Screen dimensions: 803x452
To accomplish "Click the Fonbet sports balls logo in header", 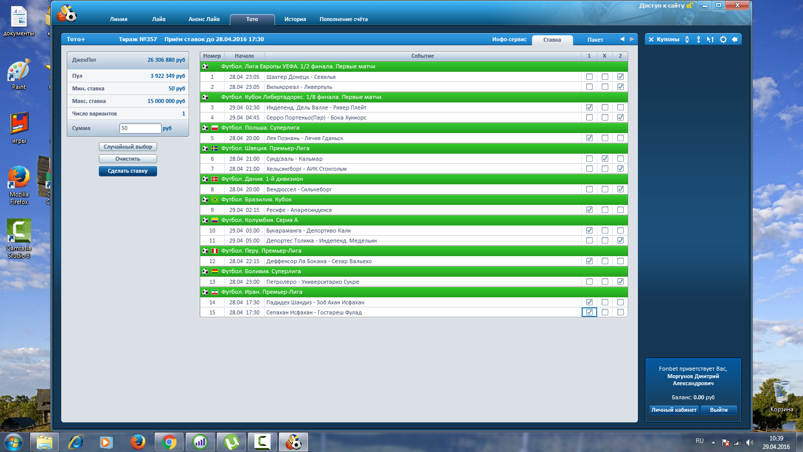I will point(67,14).
